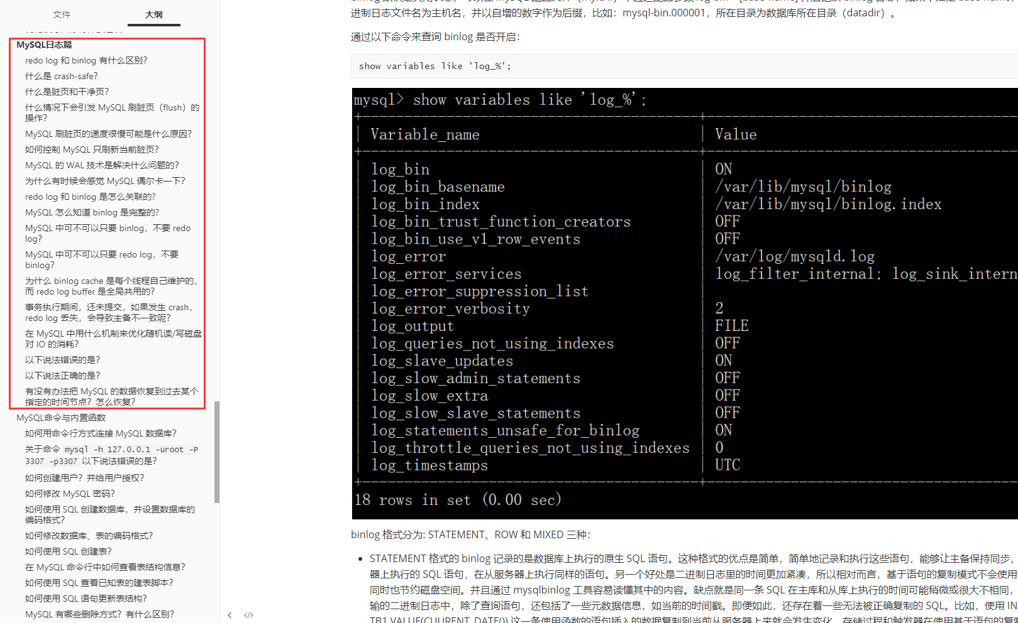Open item 可不可以只要 binlog,不要 redo log?
The image size is (1018, 623).
pos(108,233)
